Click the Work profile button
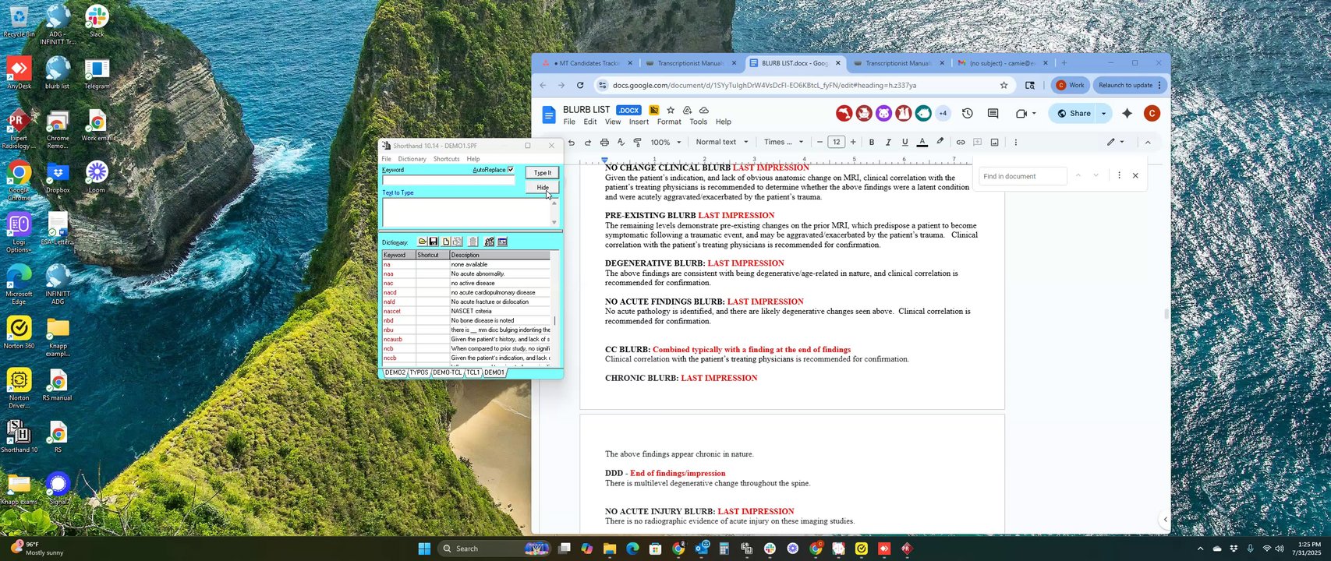The width and height of the screenshot is (1331, 561). coord(1070,86)
